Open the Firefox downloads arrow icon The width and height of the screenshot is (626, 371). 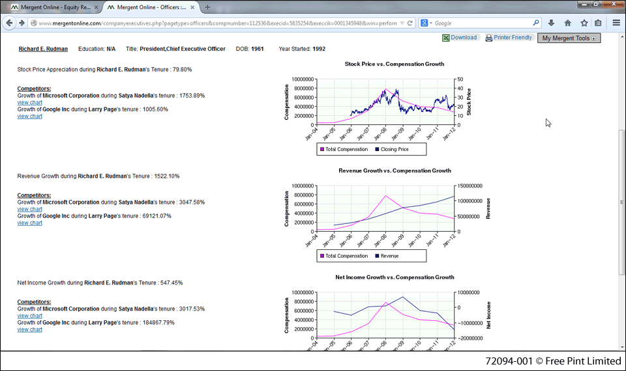[551, 23]
